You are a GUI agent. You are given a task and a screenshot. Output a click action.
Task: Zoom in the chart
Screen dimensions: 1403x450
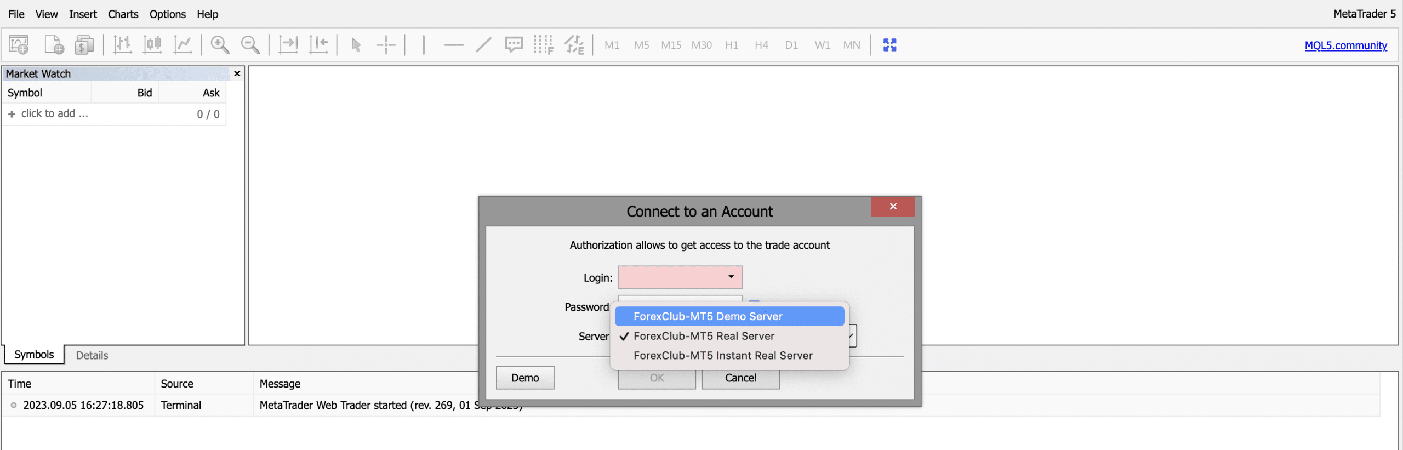[220, 45]
